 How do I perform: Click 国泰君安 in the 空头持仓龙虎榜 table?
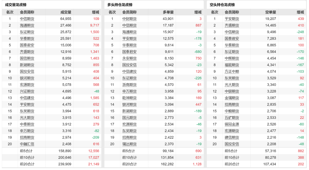point(232,39)
